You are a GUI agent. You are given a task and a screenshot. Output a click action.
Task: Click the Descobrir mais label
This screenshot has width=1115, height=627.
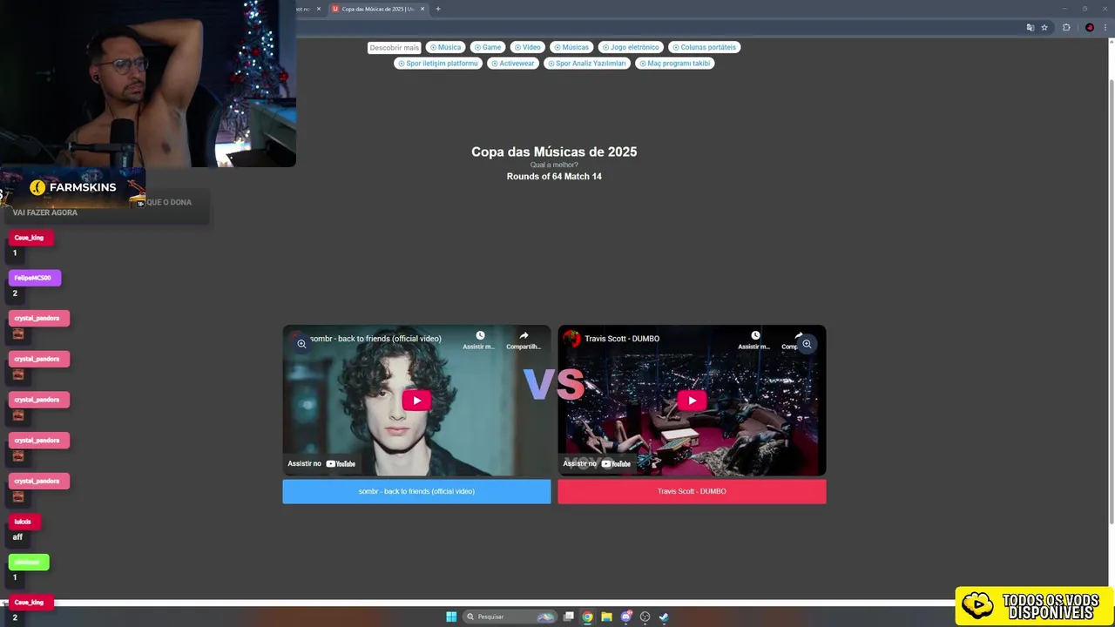394,48
